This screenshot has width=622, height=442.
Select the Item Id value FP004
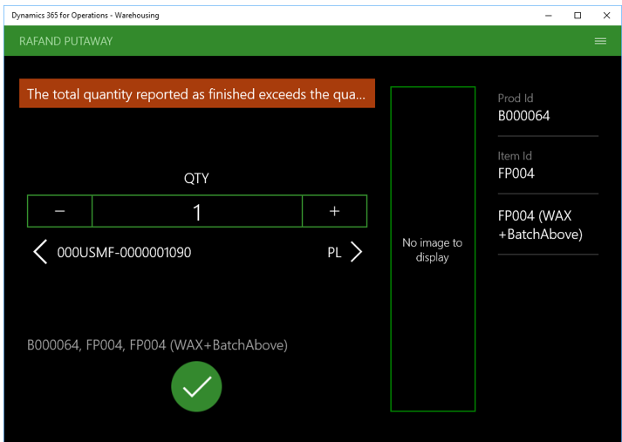click(516, 173)
